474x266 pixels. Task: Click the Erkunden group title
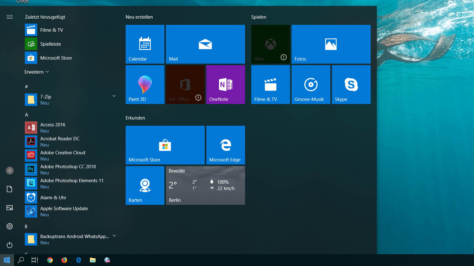click(x=135, y=118)
